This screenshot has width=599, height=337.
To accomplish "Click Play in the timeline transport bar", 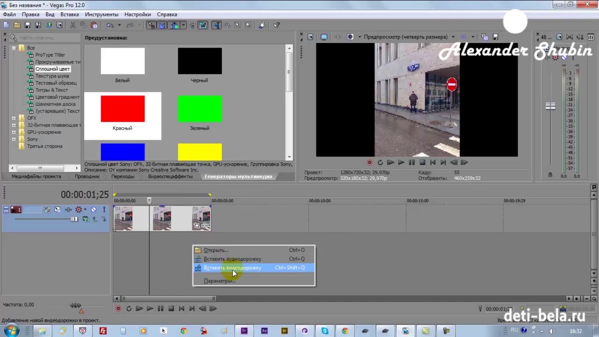I will (x=150, y=308).
